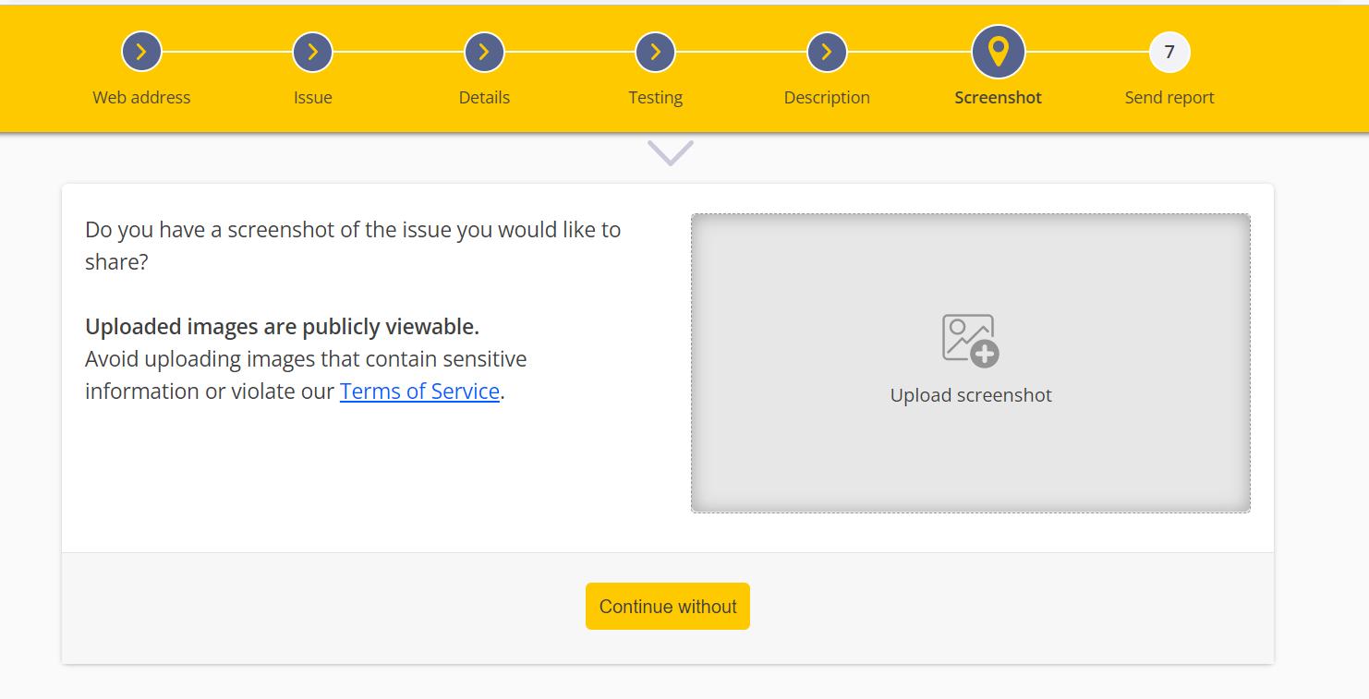Open the Terms of Service link

[x=419, y=391]
